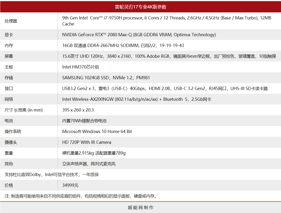Click the SAMSUNG 1024GB SSD value
This screenshot has width=281, height=213.
click(x=106, y=78)
